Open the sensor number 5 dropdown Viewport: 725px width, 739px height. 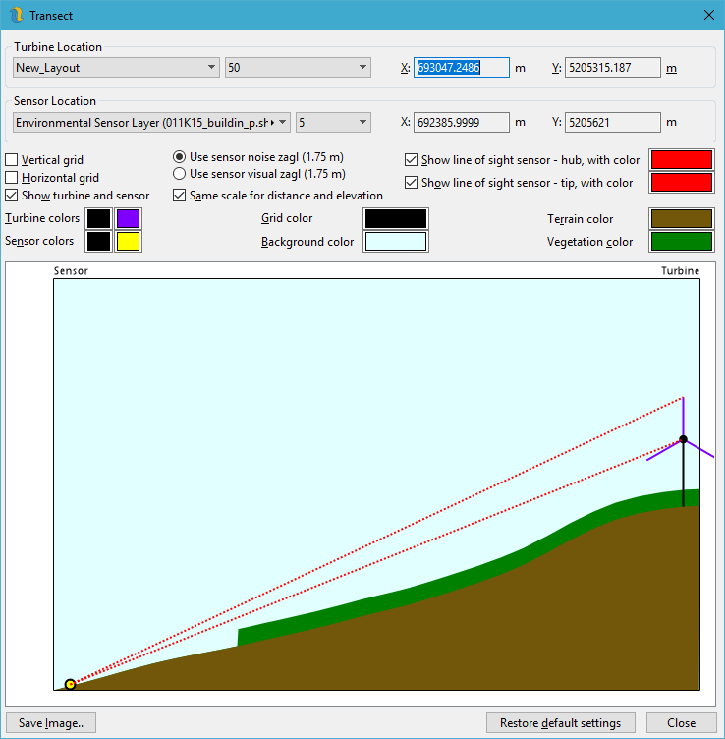(332, 123)
